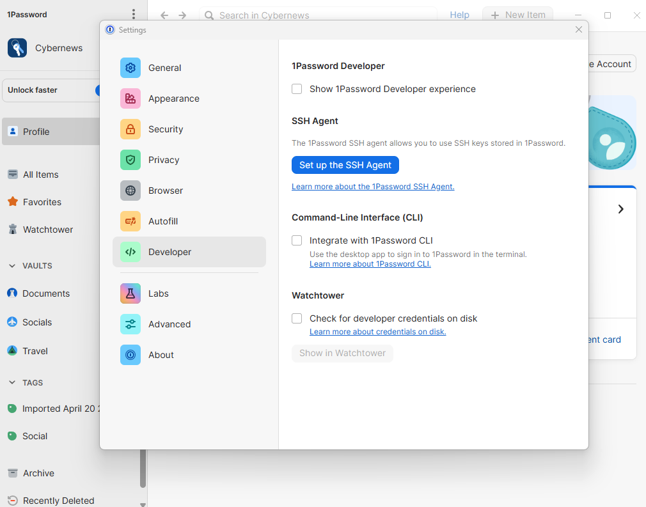Select the Appearance palette icon
This screenshot has height=507, width=646.
pyautogui.click(x=130, y=98)
